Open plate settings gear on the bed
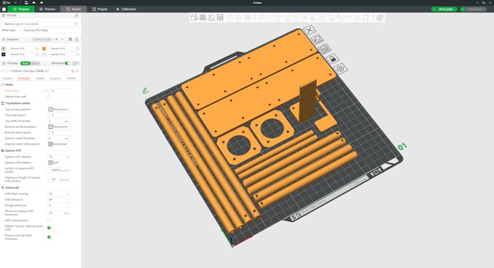Viewport: 494px width, 268px height. coord(340,69)
